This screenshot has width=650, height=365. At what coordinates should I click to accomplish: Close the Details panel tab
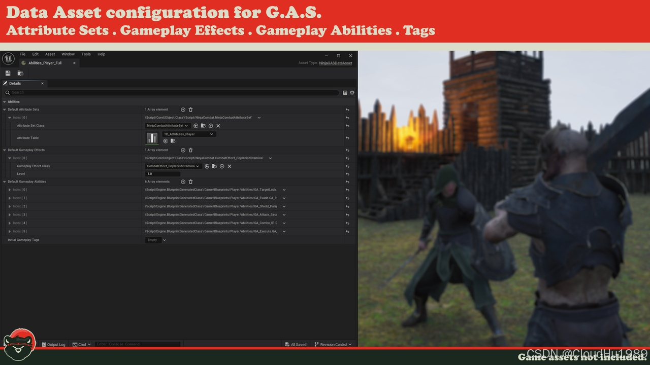click(42, 84)
